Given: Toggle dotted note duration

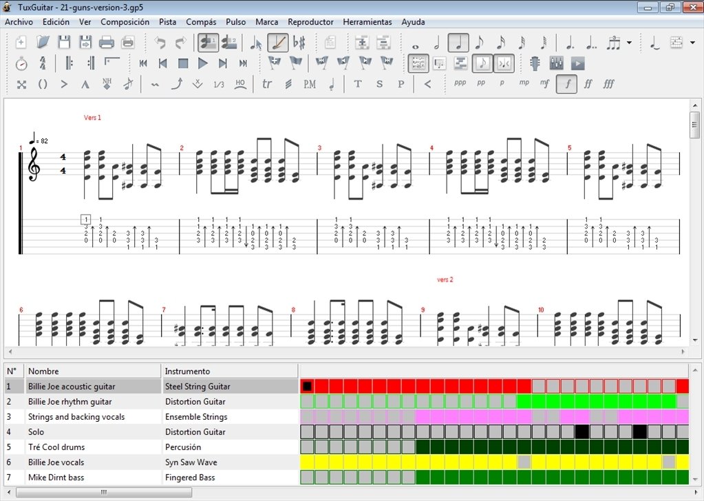Looking at the screenshot, I should [570, 43].
